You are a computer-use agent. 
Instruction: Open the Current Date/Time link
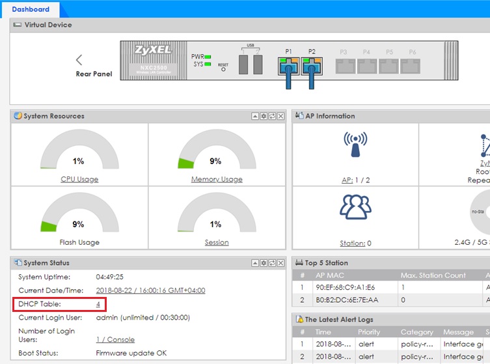[150, 290]
